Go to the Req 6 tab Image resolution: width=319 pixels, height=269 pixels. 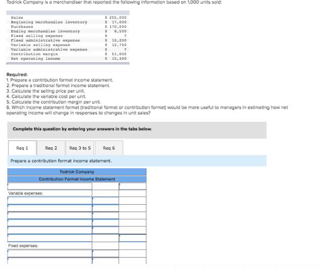click(109, 148)
